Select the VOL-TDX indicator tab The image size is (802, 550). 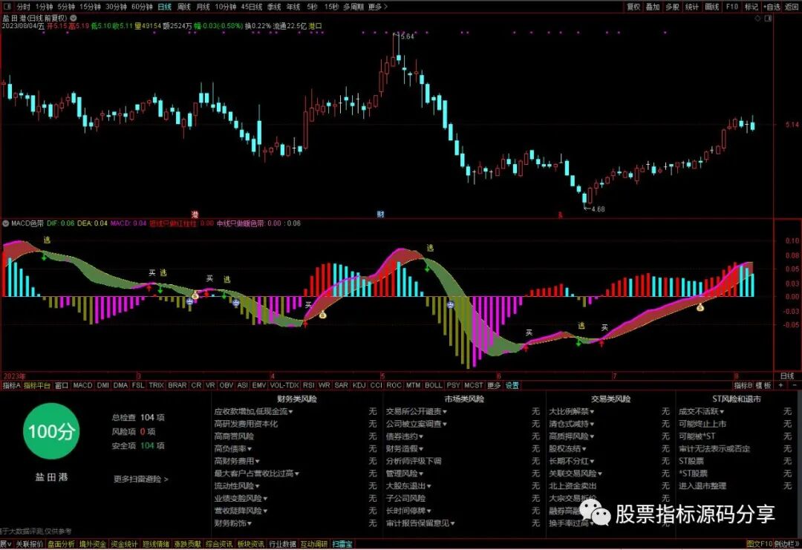coord(284,385)
